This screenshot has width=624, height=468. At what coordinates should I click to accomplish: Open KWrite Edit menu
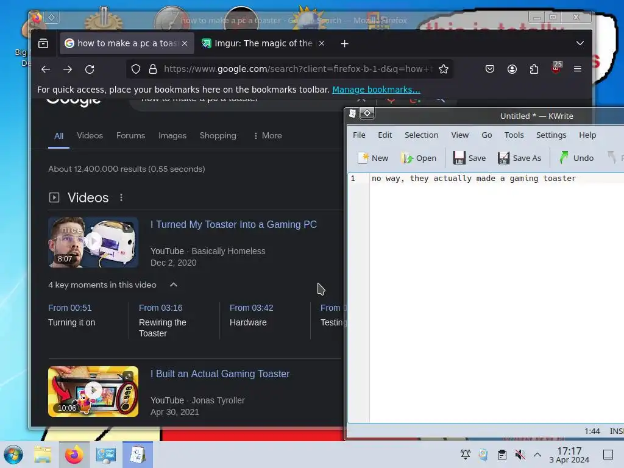point(385,135)
